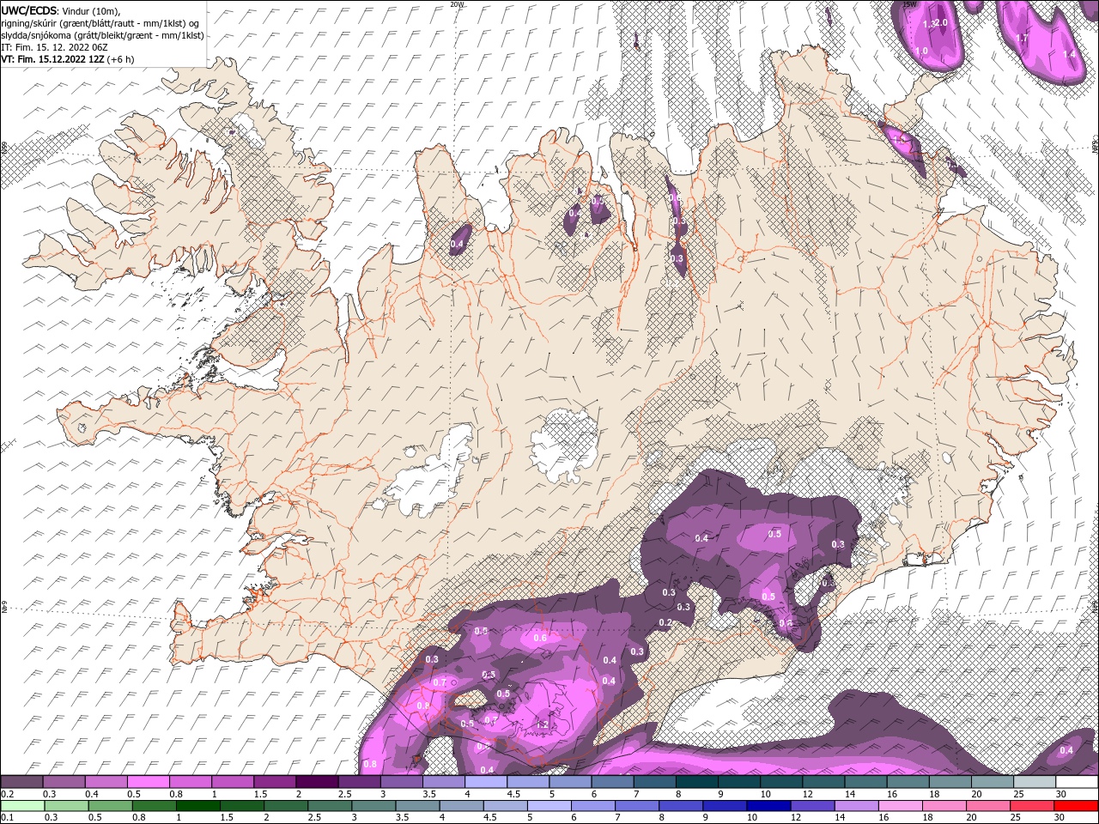Select the grey-green 3 swatch, lower legend
The image size is (1099, 824).
coord(374,806)
